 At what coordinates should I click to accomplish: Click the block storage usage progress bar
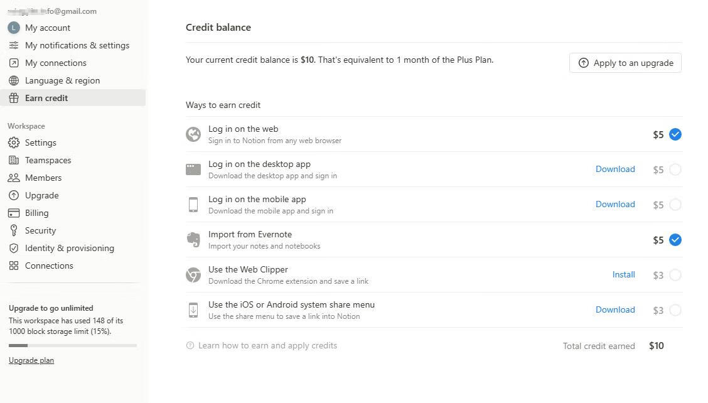coord(73,346)
